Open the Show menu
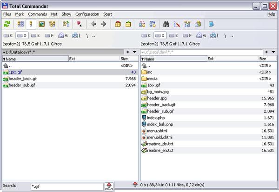Viewport: 279px width, 192px height. pos(66,14)
